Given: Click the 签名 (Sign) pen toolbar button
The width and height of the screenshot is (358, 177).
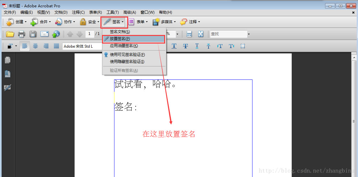Looking at the screenshot, I should 114,22.
